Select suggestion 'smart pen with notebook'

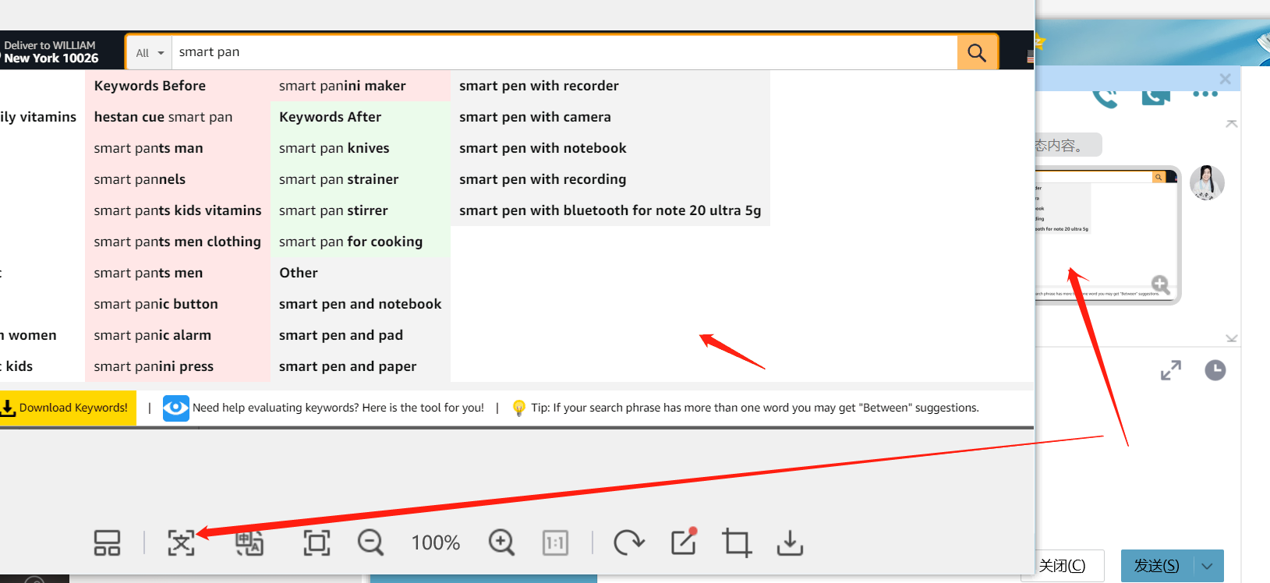point(543,148)
